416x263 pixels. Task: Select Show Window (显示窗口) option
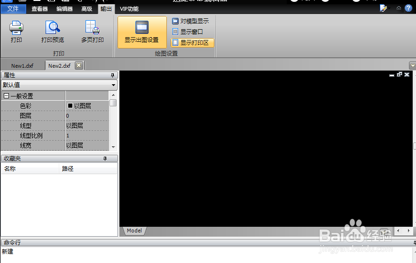click(188, 32)
